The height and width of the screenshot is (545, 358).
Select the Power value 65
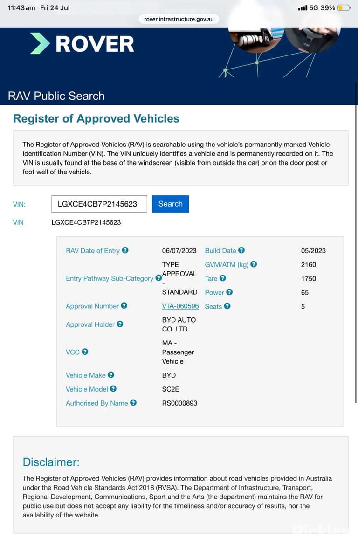click(305, 292)
